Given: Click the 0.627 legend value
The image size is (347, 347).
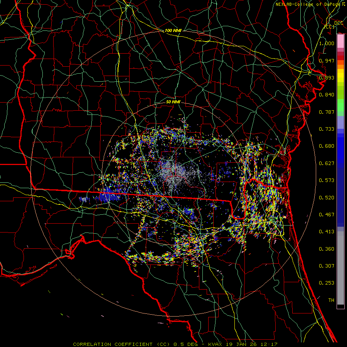Looking at the screenshot, I should click(327, 163).
